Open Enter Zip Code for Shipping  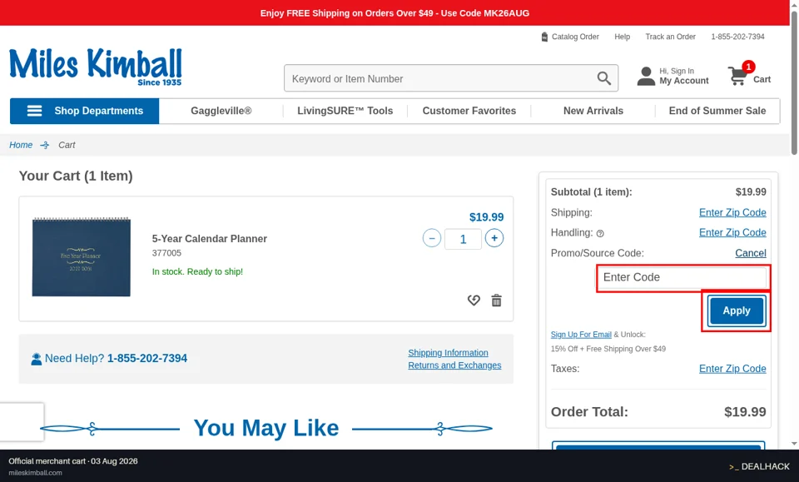[x=732, y=212]
